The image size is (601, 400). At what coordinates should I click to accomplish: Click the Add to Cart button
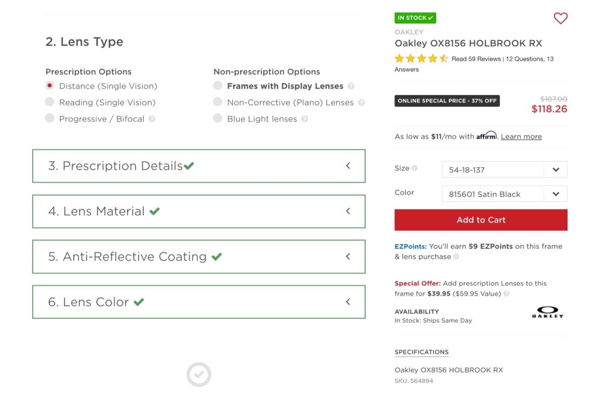(481, 220)
